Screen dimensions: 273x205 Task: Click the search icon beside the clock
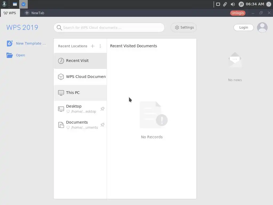(x=241, y=4)
